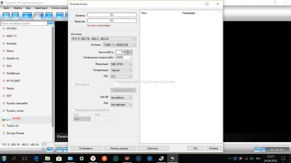
Task: Click OK in the manual search dialog
Action: 195,149
